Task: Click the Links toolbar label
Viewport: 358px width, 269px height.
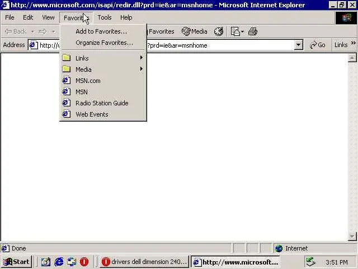Action: tap(341, 45)
